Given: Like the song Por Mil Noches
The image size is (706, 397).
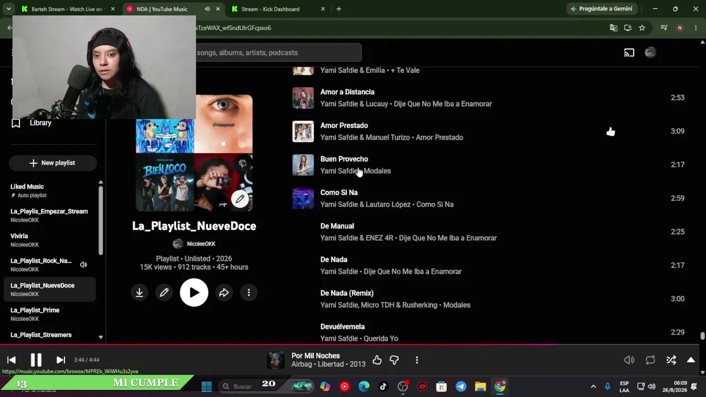Looking at the screenshot, I should pyautogui.click(x=377, y=360).
